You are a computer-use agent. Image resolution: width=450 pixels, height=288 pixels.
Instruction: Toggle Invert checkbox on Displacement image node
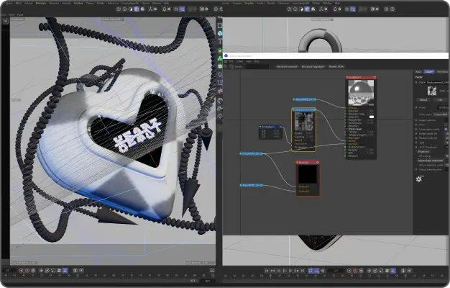pos(312,140)
